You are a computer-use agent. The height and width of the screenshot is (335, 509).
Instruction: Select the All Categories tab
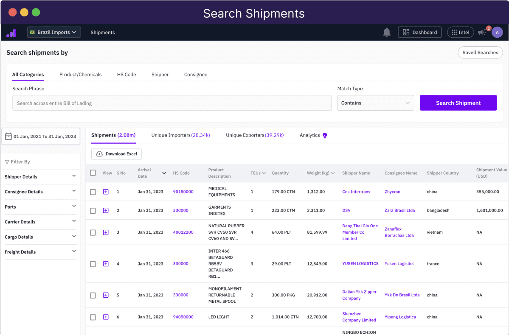[28, 75]
